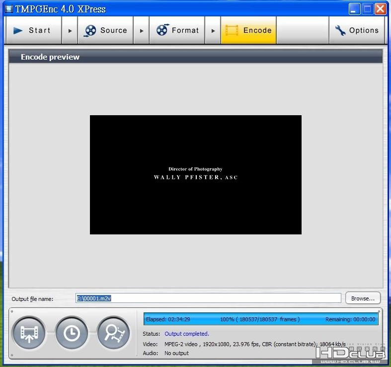The height and width of the screenshot is (367, 391).
Task: Click the round magnifier output-preview button
Action: point(113,333)
